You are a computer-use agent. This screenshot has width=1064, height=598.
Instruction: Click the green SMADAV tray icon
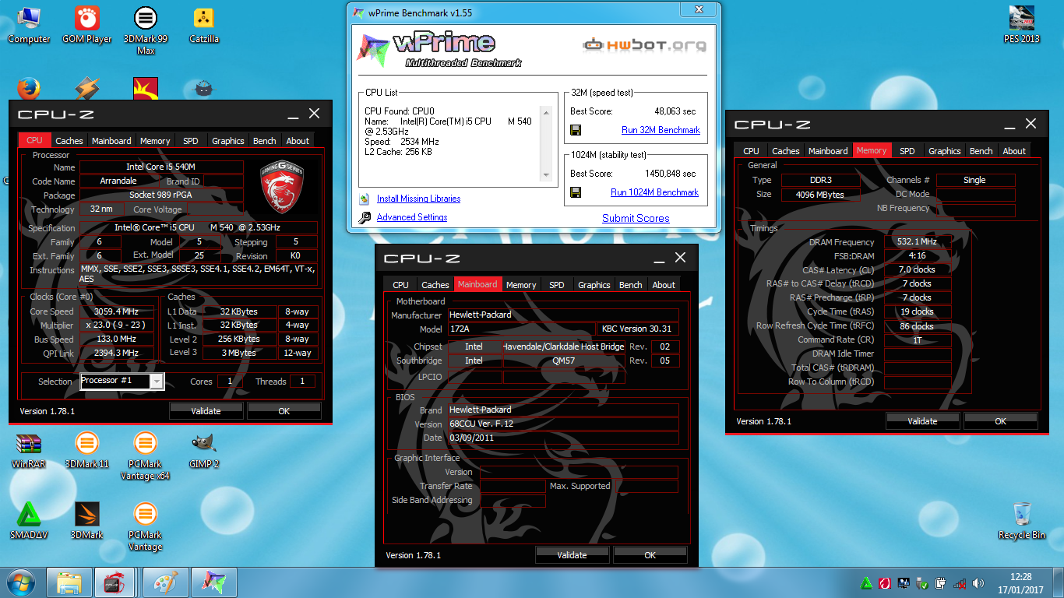pyautogui.click(x=866, y=582)
